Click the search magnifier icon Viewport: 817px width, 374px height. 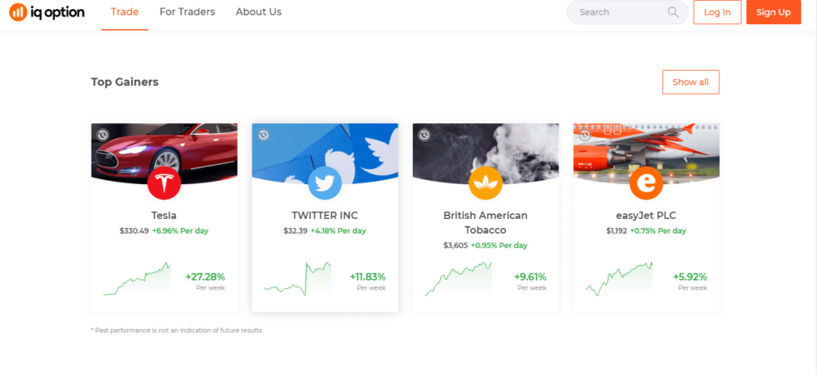pos(674,12)
